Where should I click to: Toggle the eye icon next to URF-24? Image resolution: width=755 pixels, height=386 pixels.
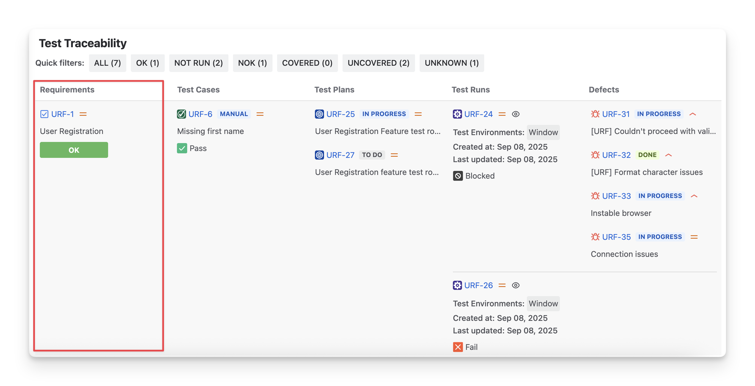pyautogui.click(x=515, y=114)
